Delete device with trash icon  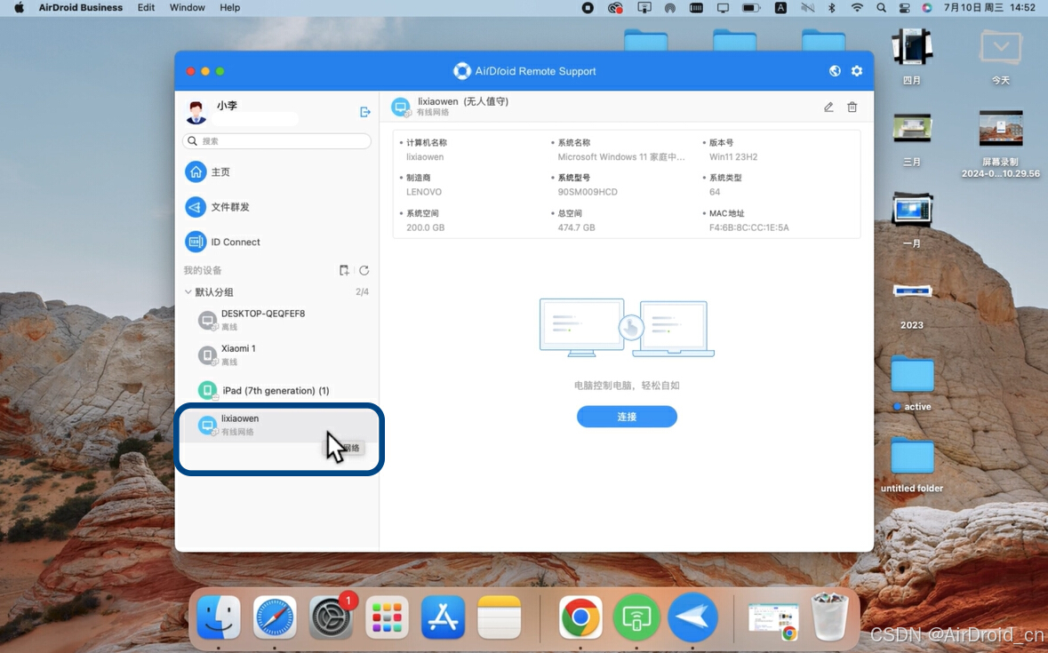point(852,107)
